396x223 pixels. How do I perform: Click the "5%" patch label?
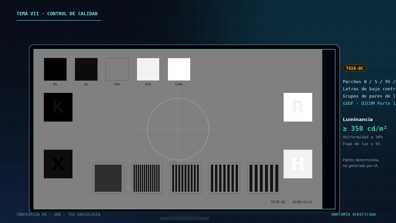click(x=86, y=84)
